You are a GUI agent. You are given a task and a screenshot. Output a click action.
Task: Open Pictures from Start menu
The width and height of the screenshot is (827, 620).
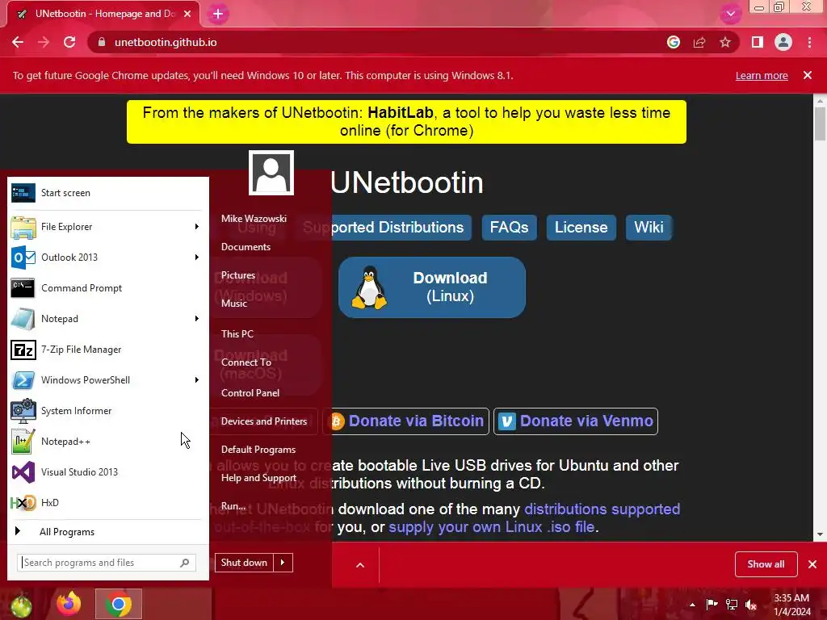[238, 275]
